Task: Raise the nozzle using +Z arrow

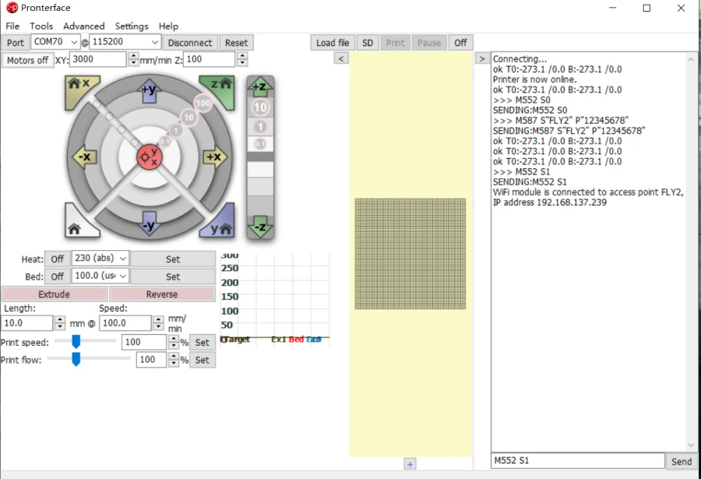Action: (259, 86)
